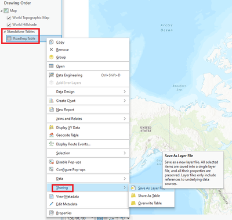
Task: Click the Remove X icon
Action: [51, 49]
